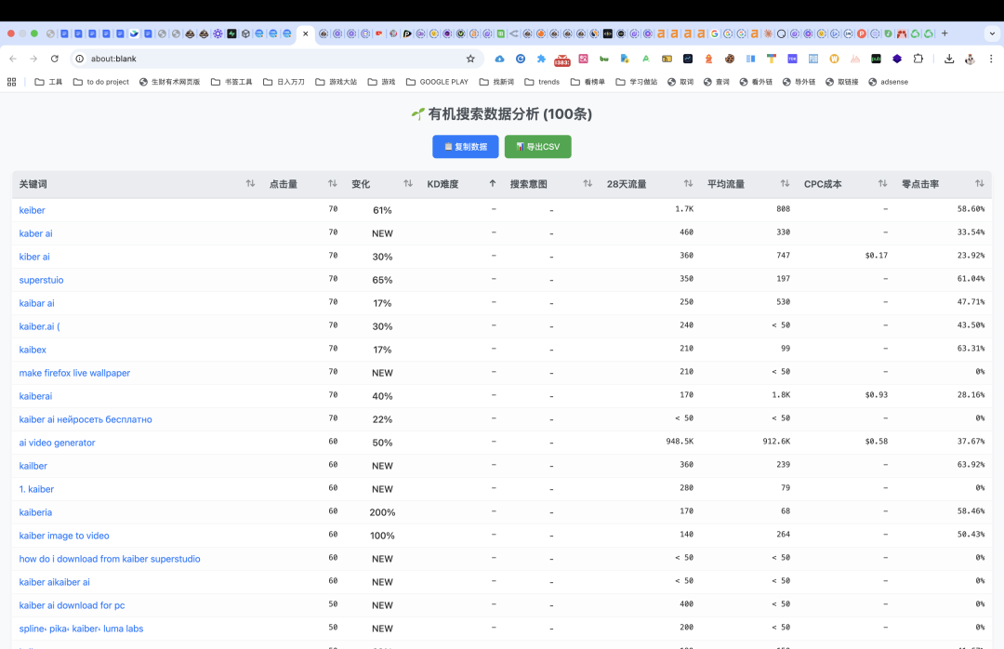The width and height of the screenshot is (1004, 649).
Task: Open the 'keiber' keyword link
Action: pos(32,210)
